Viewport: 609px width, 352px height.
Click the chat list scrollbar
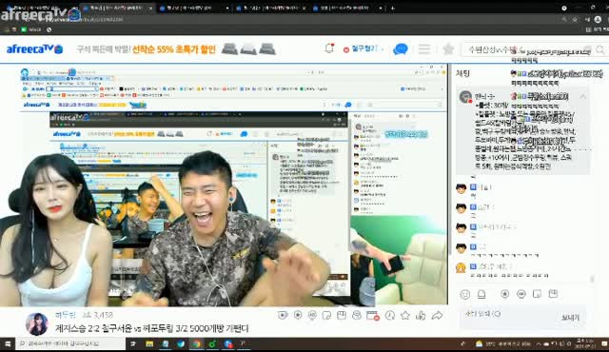pos(592,279)
